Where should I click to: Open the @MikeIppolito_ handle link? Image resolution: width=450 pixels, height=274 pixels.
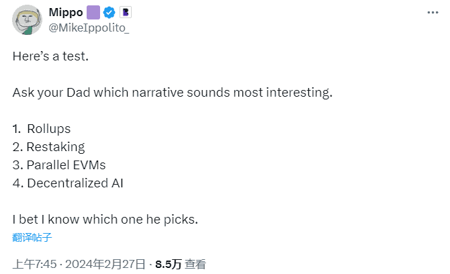(x=89, y=28)
